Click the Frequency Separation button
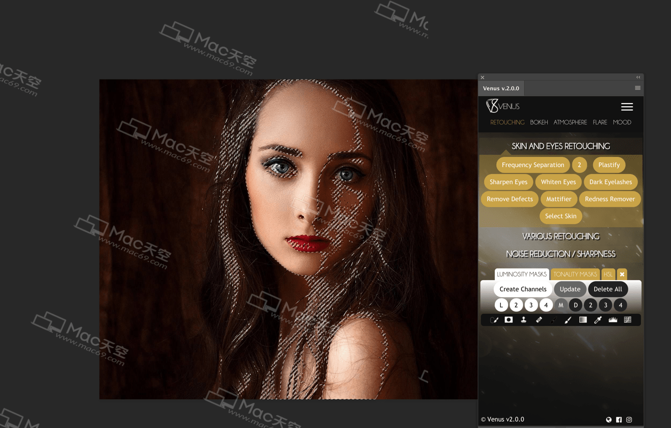 [533, 165]
